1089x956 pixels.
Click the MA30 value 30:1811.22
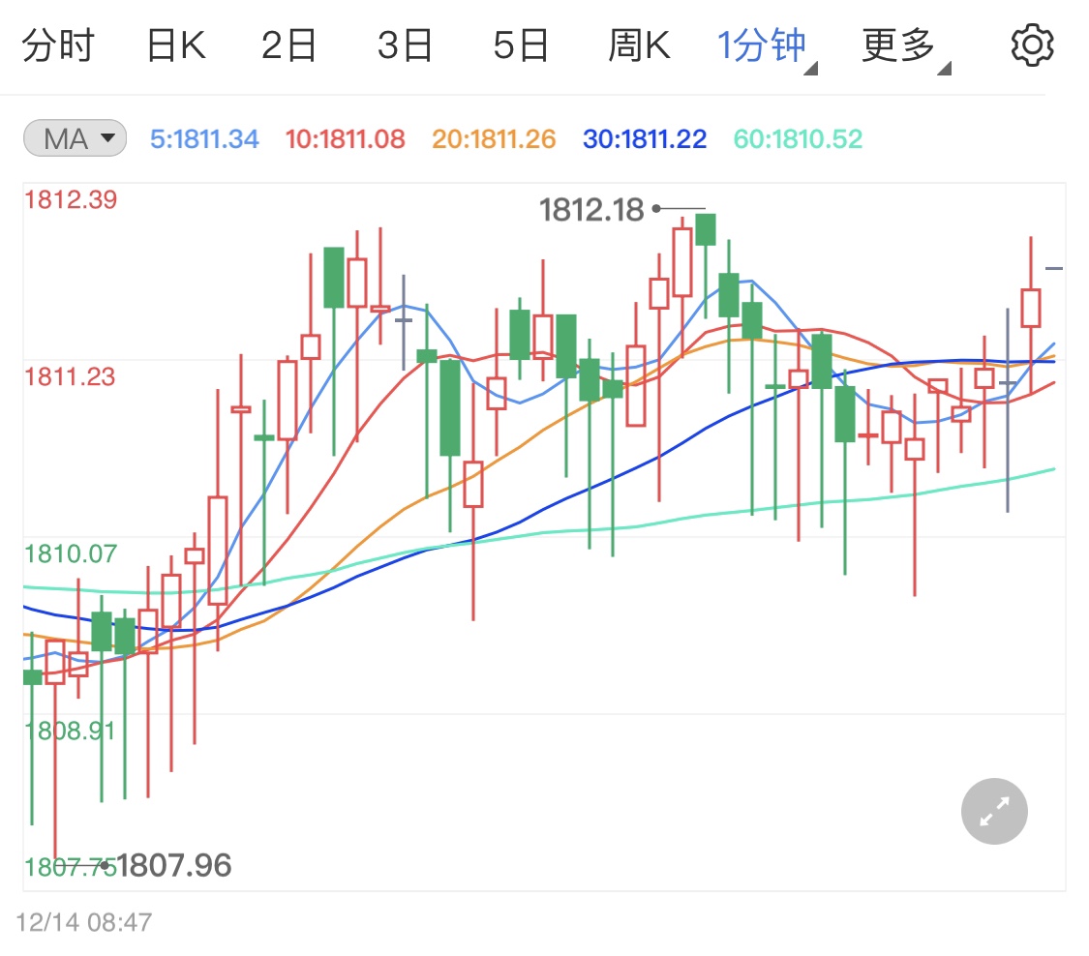pyautogui.click(x=645, y=139)
